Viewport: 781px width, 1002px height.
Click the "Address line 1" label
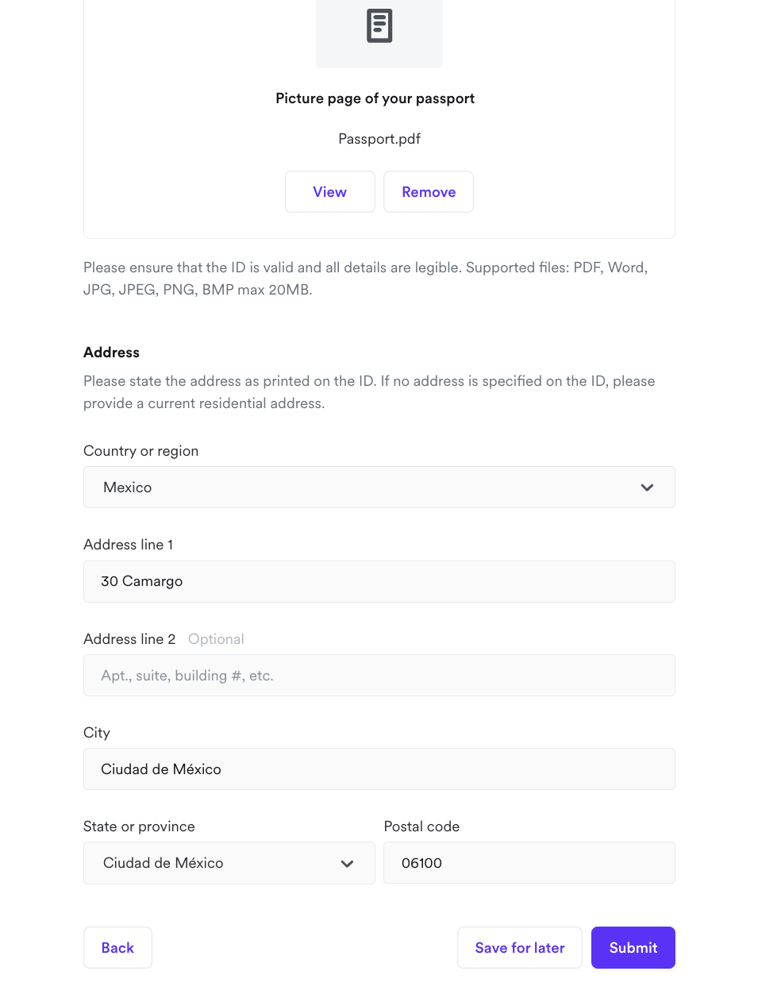point(128,545)
